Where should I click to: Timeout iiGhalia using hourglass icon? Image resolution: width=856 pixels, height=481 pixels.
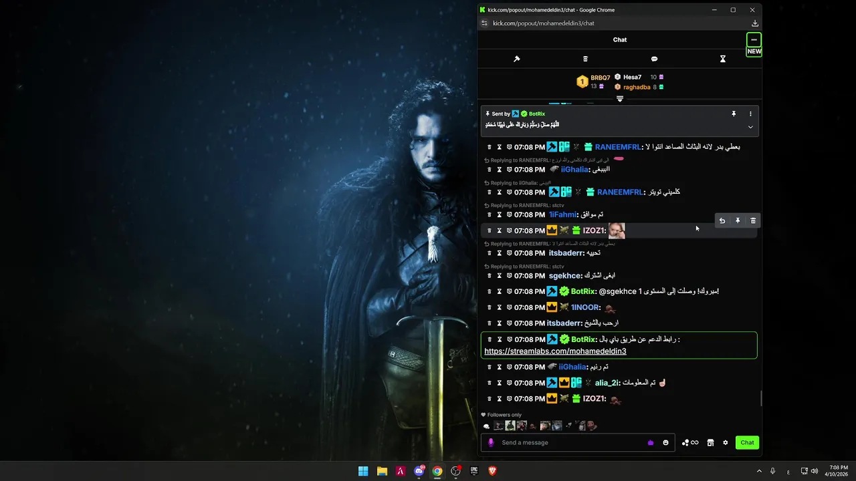point(499,170)
